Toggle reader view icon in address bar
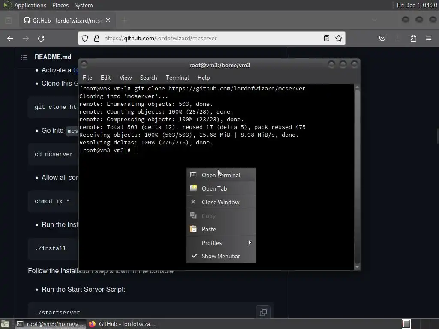This screenshot has width=439, height=329. click(326, 38)
